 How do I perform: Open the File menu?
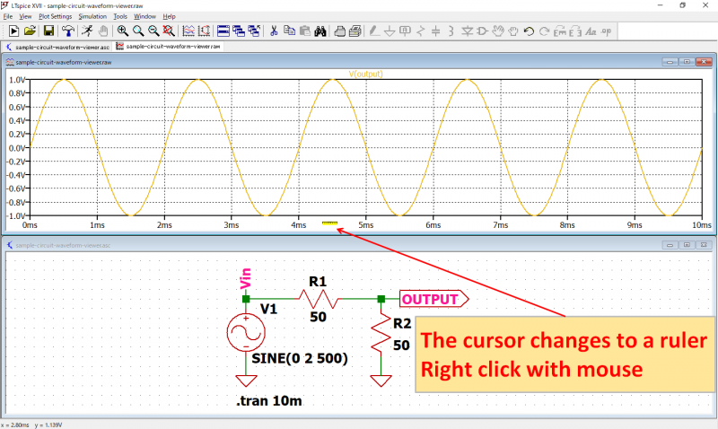coord(8,16)
